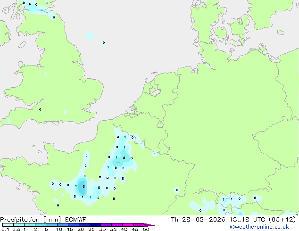Click the 30–35 mm legend color swatch
299x231 pixels.
tap(106, 225)
